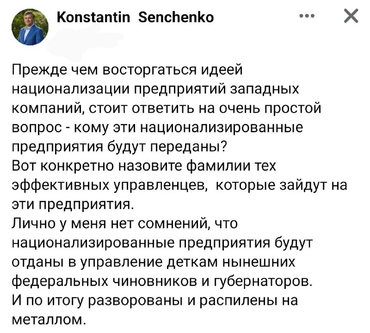The width and height of the screenshot is (370, 333).
Task: Click the words эти предприятия ending third sentence
Action: point(73,205)
